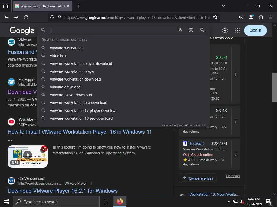Viewport: 277px width, 207px height.
Task: Choose 'vmware workstation 17 player download' suggestion
Action: point(123,111)
